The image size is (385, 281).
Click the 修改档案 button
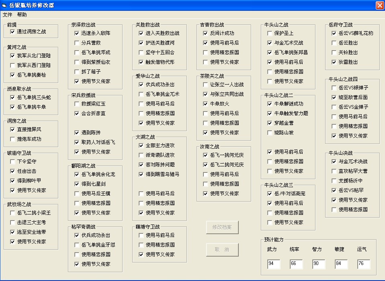(x=222, y=227)
